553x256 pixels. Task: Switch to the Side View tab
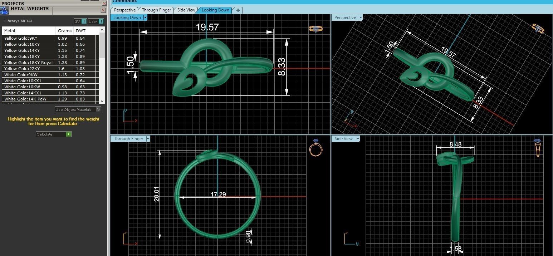186,10
